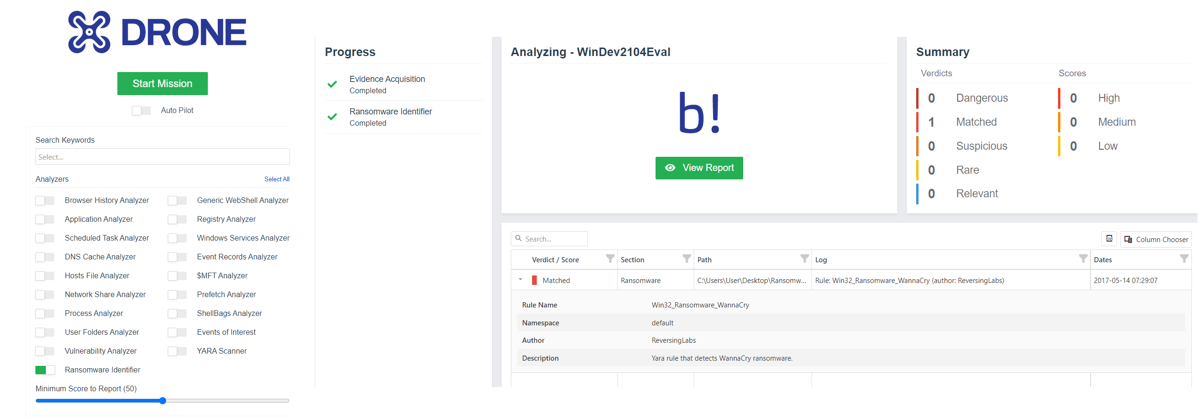Viewport: 1198px width, 420px height.
Task: Click the DRONE logo
Action: (157, 32)
